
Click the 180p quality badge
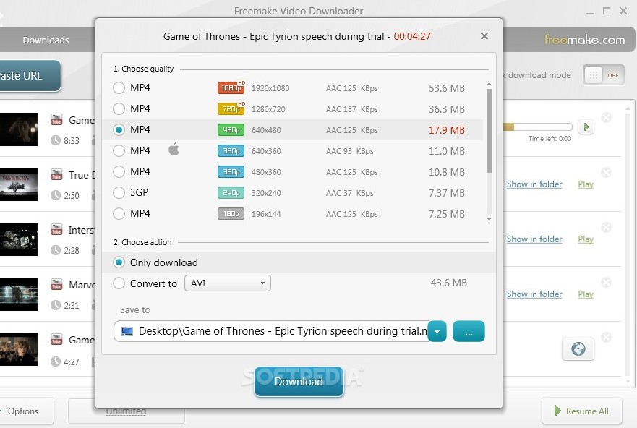pos(231,214)
